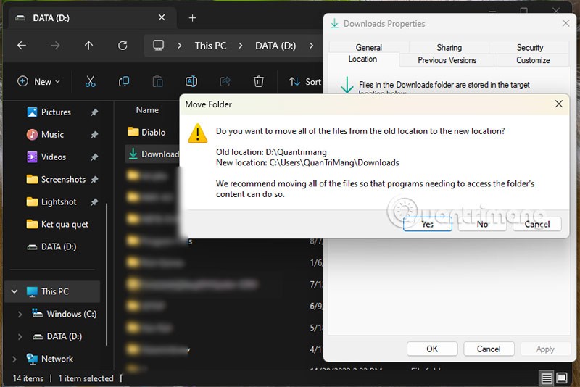The image size is (580, 387).
Task: Click the Back navigation arrow
Action: point(22,46)
